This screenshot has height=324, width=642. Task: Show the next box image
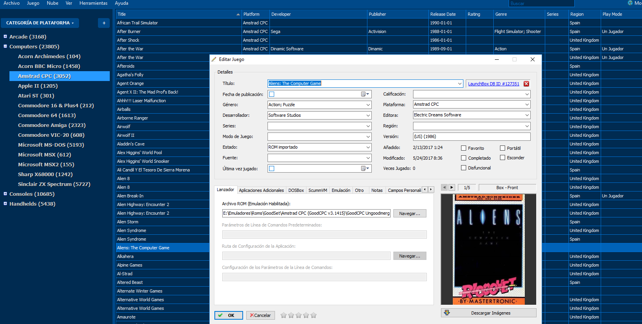click(x=452, y=188)
